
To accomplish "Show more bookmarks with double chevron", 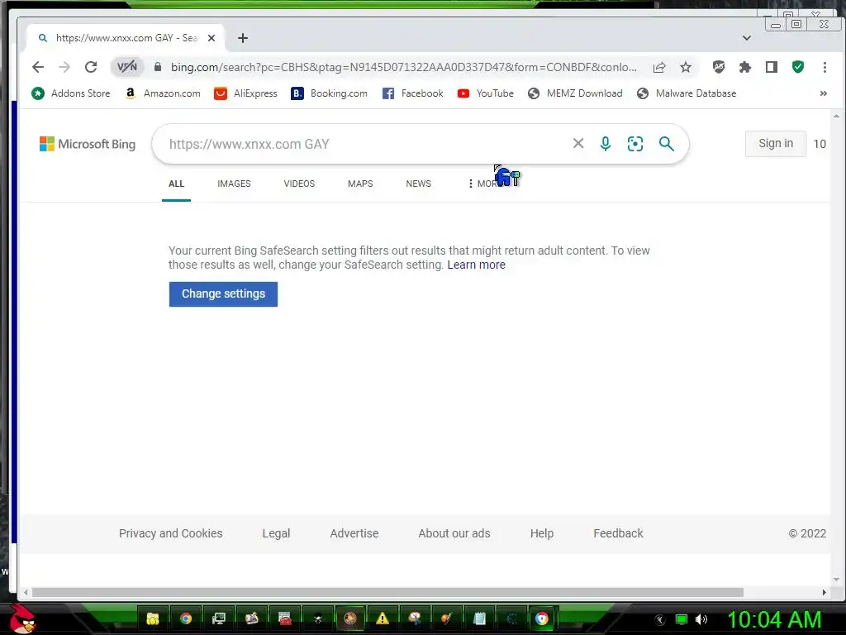I will pyautogui.click(x=824, y=93).
